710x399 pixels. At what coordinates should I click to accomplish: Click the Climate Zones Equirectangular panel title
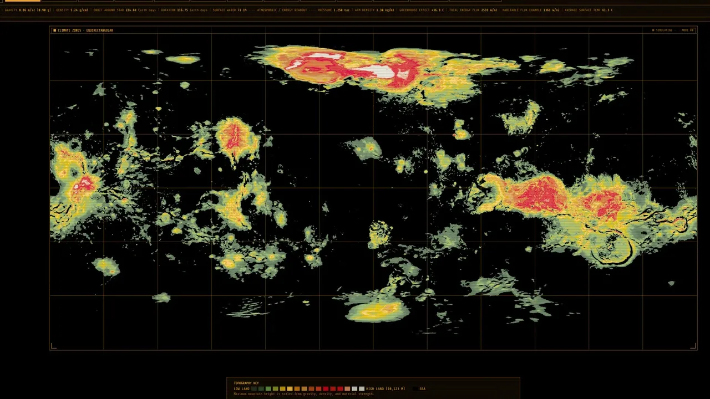[x=85, y=30]
